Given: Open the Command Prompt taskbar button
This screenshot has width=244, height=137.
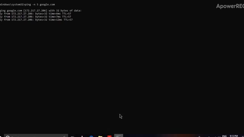Looking at the screenshot, I should (119, 135).
